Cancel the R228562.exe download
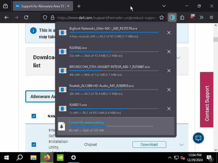The image size is (218, 163). pos(169,52)
